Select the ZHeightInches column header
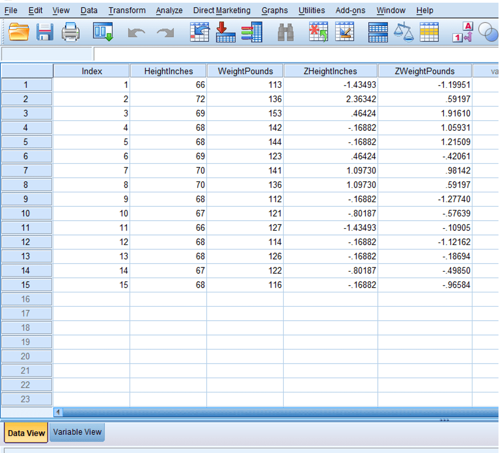The image size is (499, 453). pos(332,70)
